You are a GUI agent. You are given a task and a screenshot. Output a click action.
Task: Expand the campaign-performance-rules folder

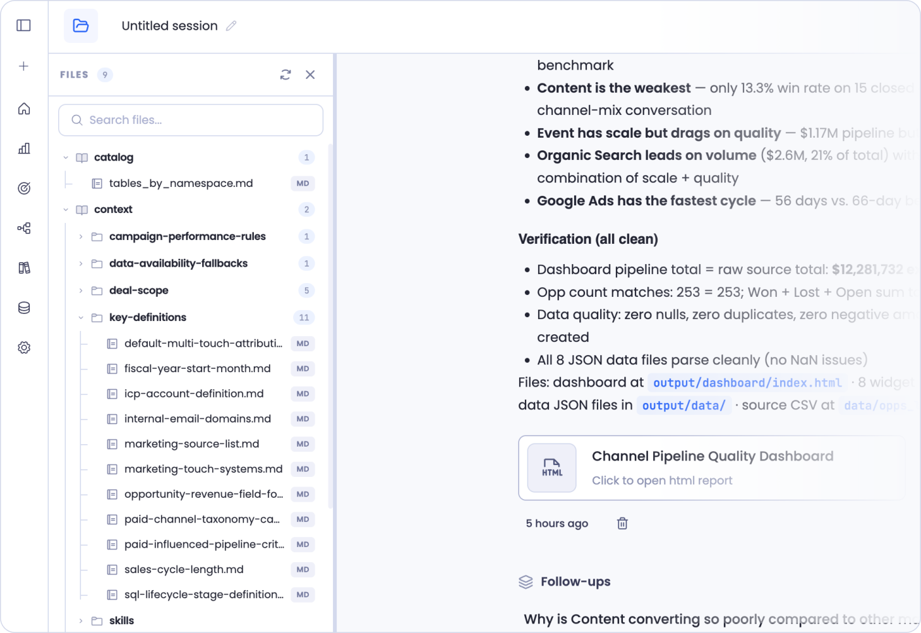(81, 237)
